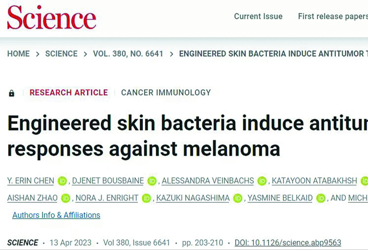Click ORCID icon beside Djenet Bousbaine
The width and height of the screenshot is (368, 250).
152,181
